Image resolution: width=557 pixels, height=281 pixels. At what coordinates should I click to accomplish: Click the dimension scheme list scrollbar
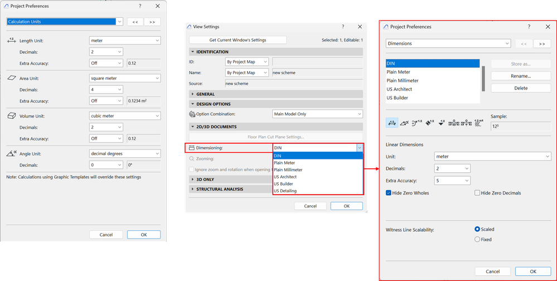tap(483, 79)
